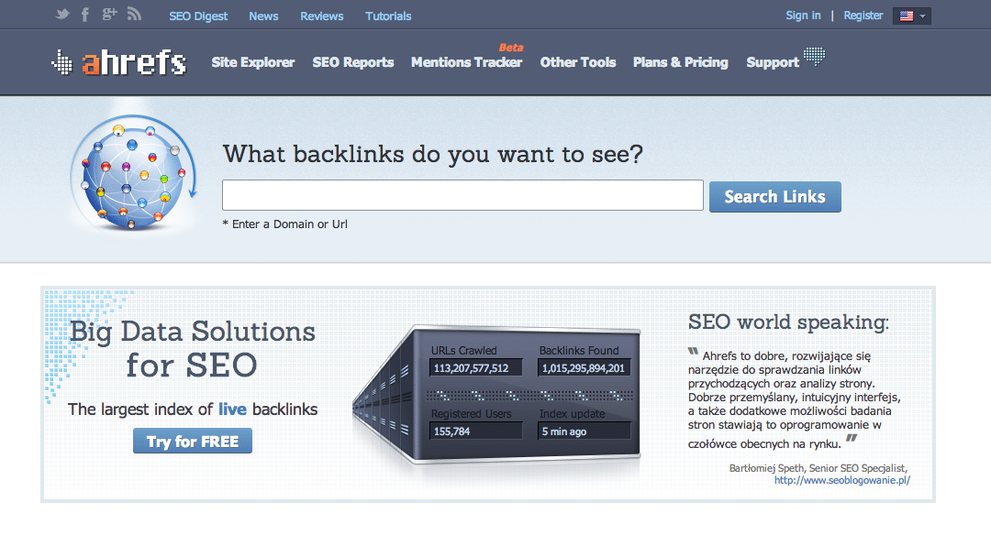This screenshot has width=991, height=535.
Task: Click the orange Beta label
Action: tap(511, 48)
